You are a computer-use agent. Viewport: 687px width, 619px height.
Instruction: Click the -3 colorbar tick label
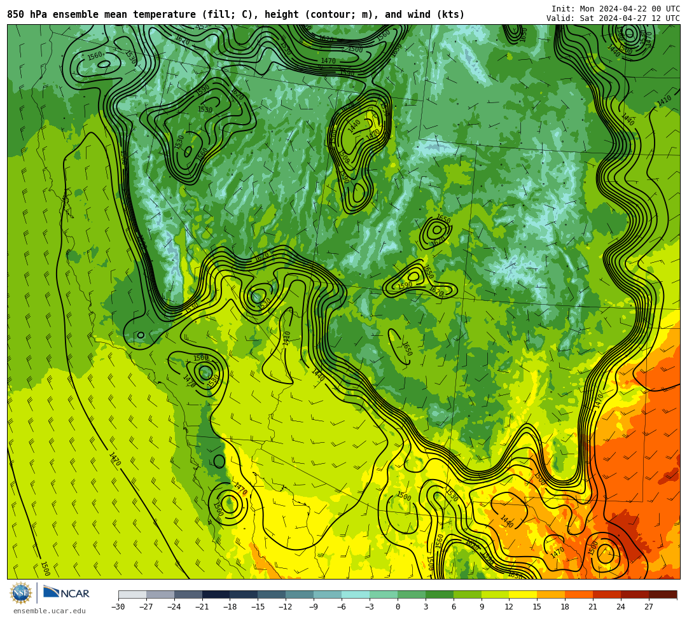(x=369, y=607)
